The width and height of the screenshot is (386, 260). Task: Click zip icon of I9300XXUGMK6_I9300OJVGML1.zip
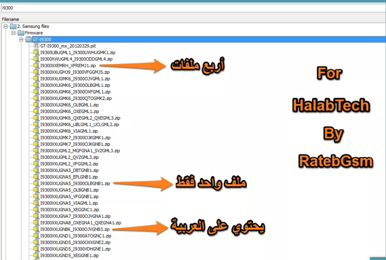pos(36,79)
